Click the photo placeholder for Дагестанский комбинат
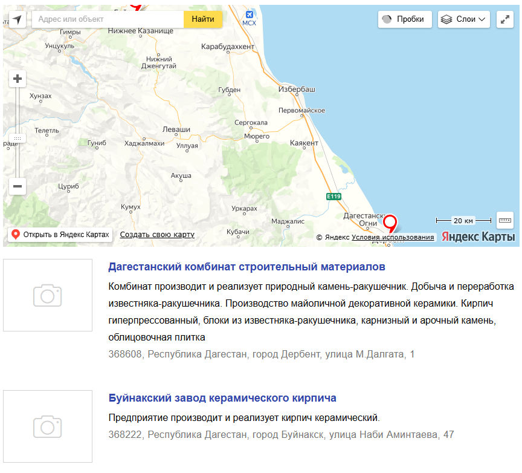522x473 pixels. (x=48, y=295)
